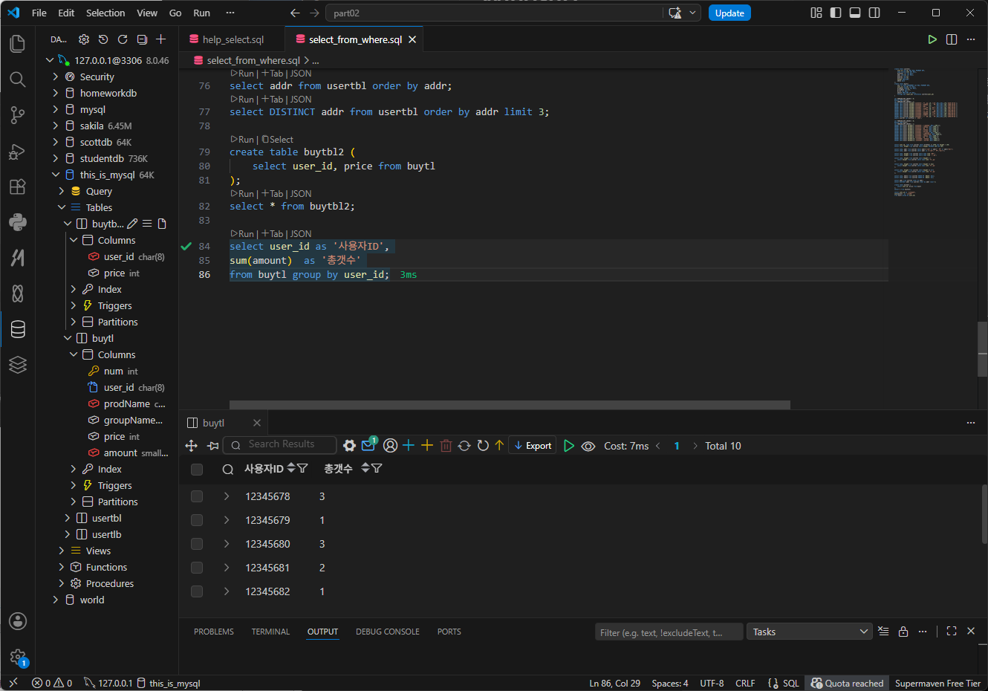Open the Explorer view in activity bar

point(18,43)
